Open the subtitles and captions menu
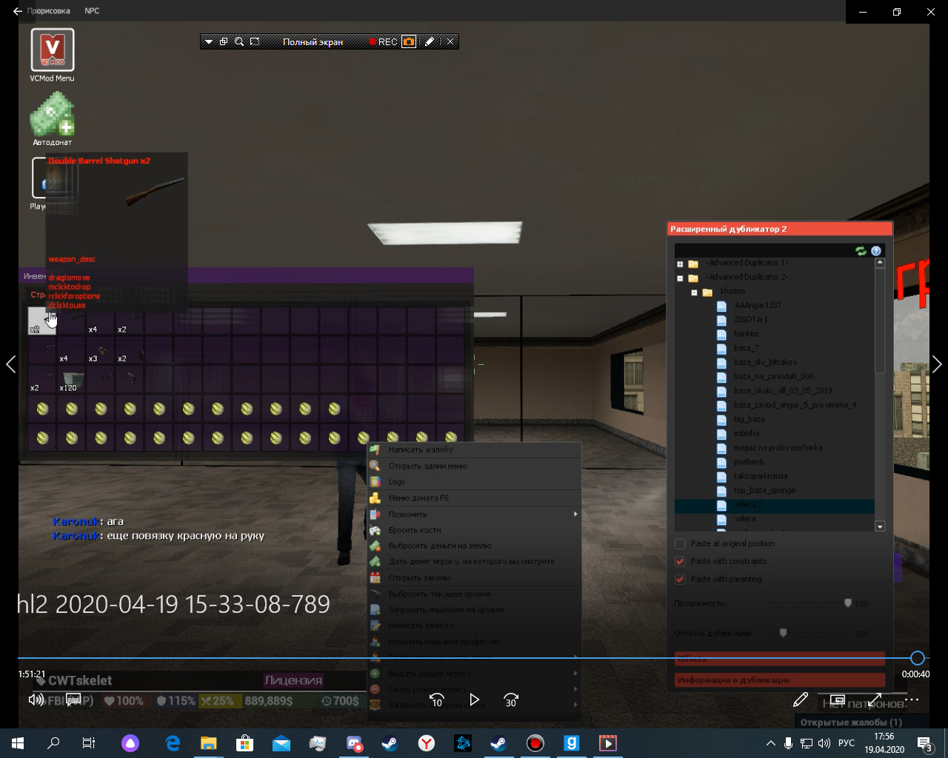 (x=73, y=700)
